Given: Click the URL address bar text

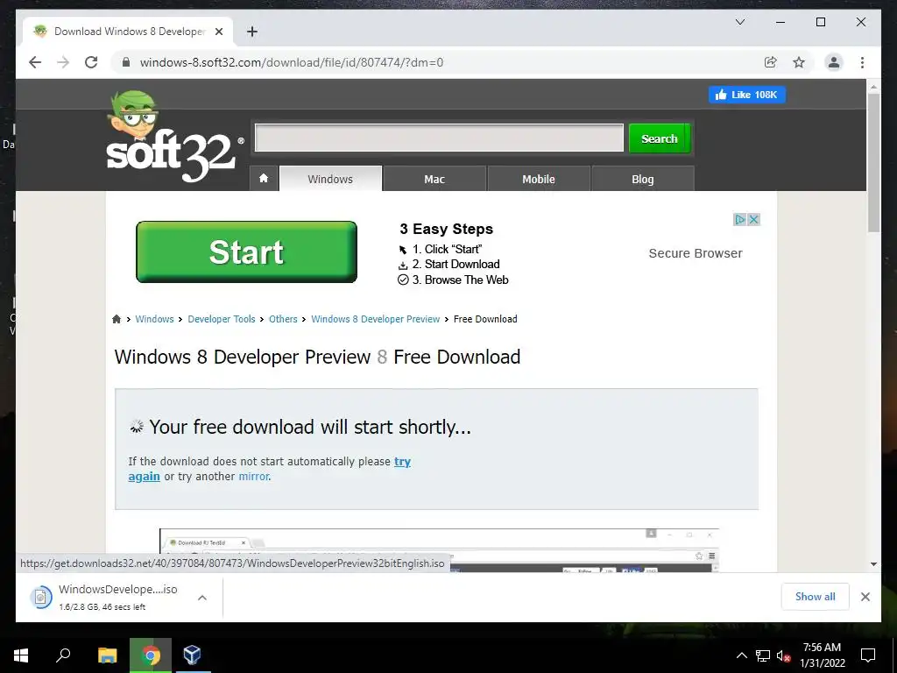Looking at the screenshot, I should [291, 62].
